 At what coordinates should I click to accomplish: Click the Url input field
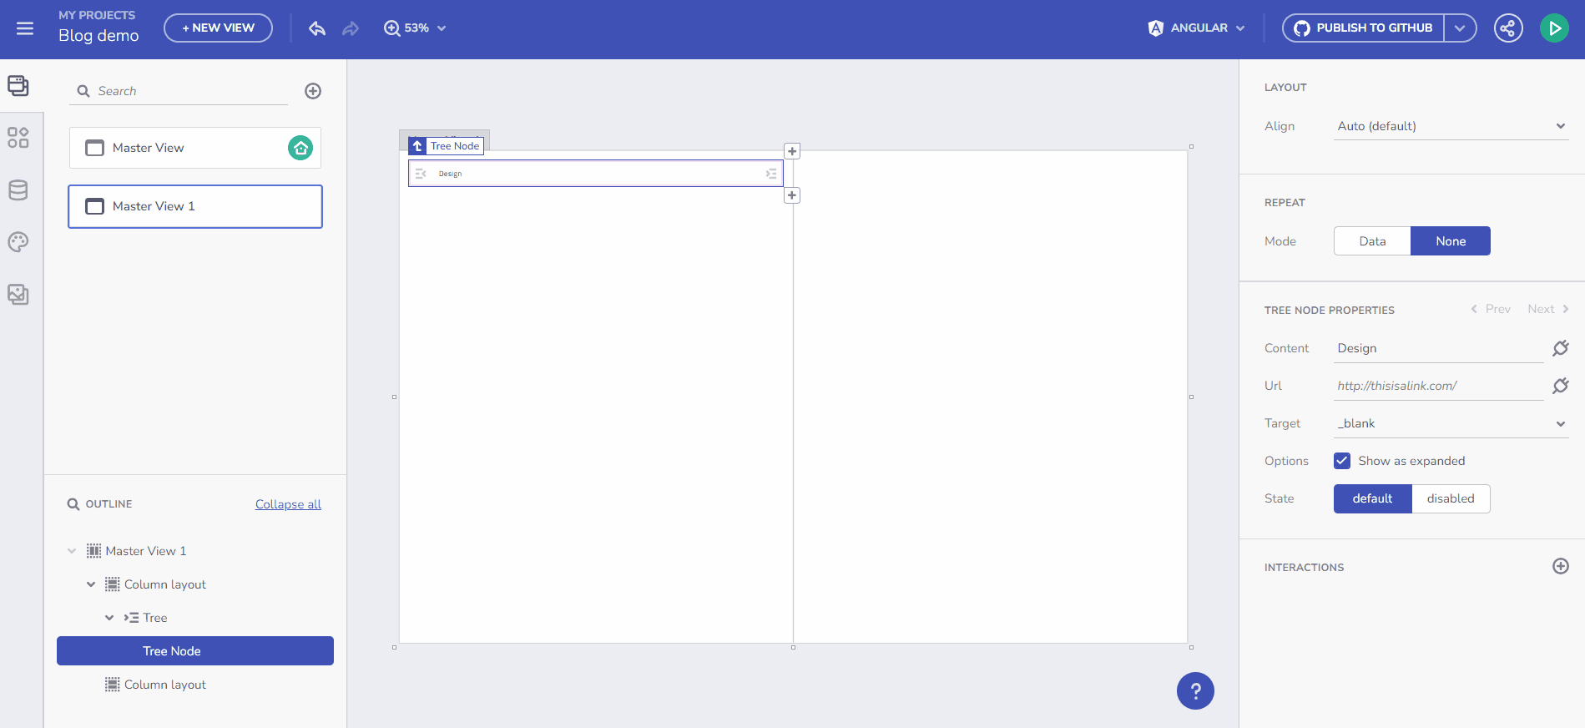1437,386
